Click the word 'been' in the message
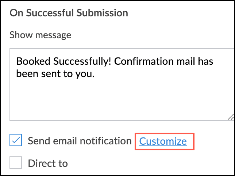Viewport: 235px width, 176px height. coord(26,74)
